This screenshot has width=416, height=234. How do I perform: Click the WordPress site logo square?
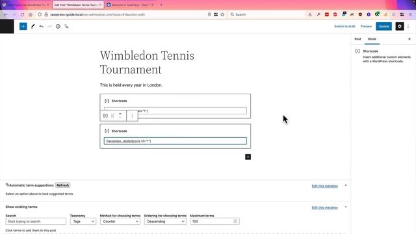(7, 26)
